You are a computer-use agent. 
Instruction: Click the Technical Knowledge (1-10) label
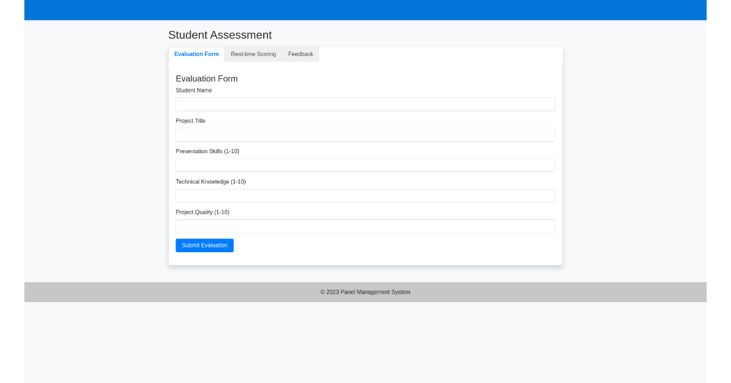click(x=210, y=181)
